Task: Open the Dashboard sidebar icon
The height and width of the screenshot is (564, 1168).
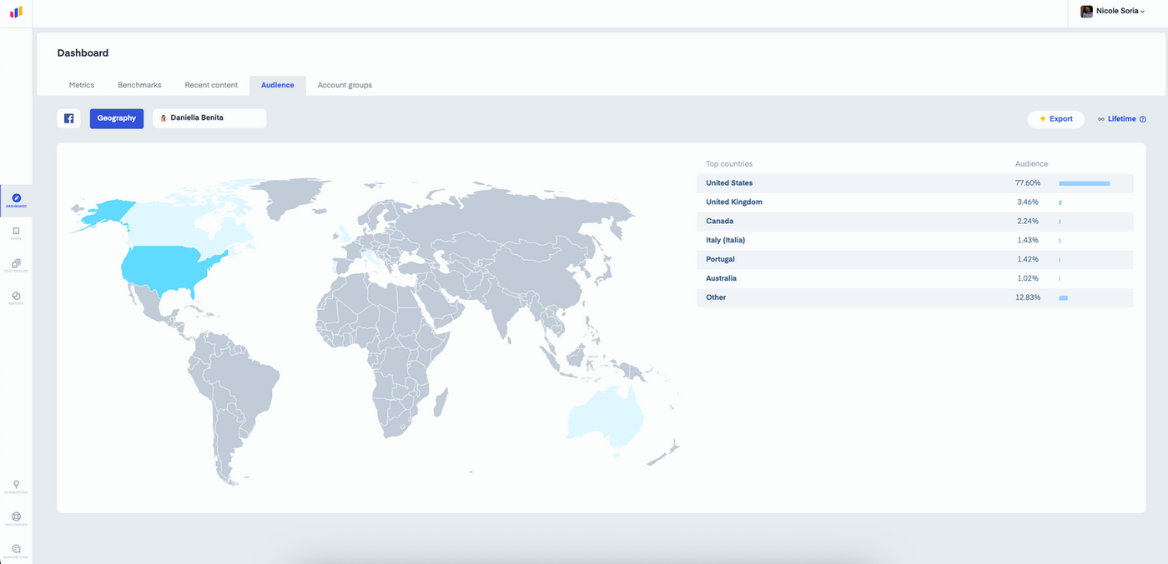Action: (x=16, y=201)
